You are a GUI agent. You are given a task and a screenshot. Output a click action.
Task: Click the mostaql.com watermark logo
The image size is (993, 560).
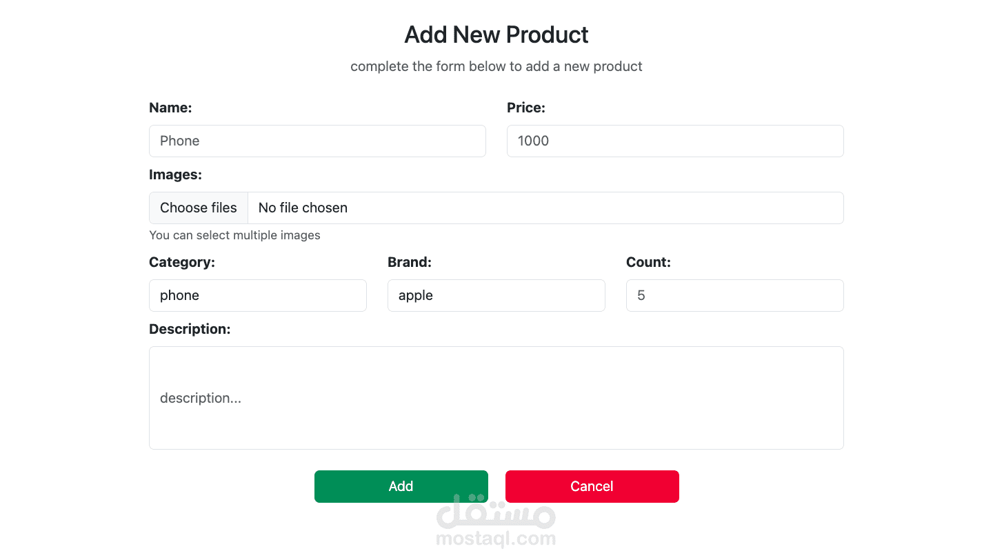click(496, 521)
